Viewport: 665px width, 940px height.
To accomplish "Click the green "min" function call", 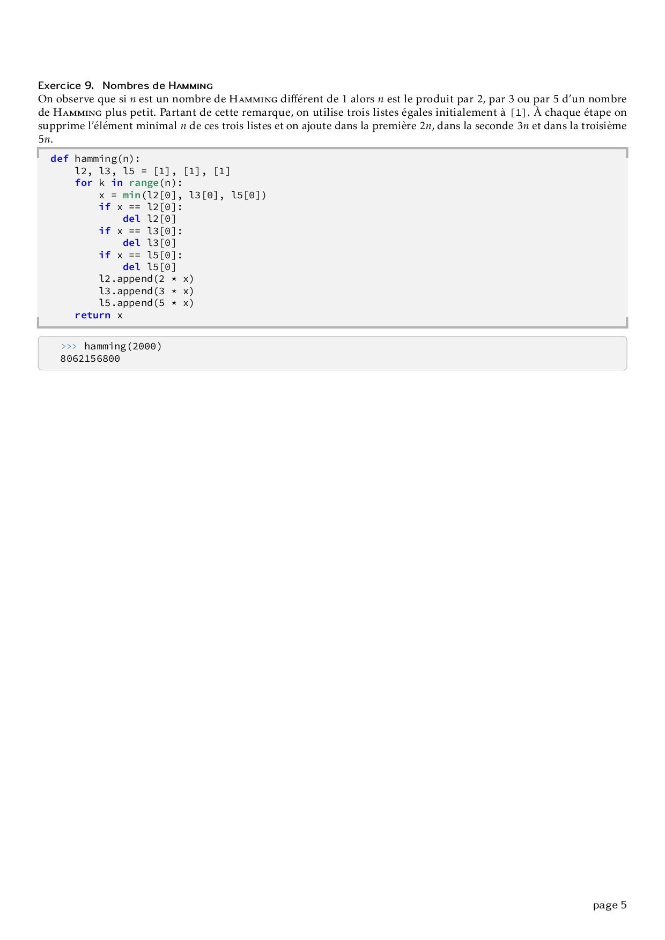I will [131, 195].
